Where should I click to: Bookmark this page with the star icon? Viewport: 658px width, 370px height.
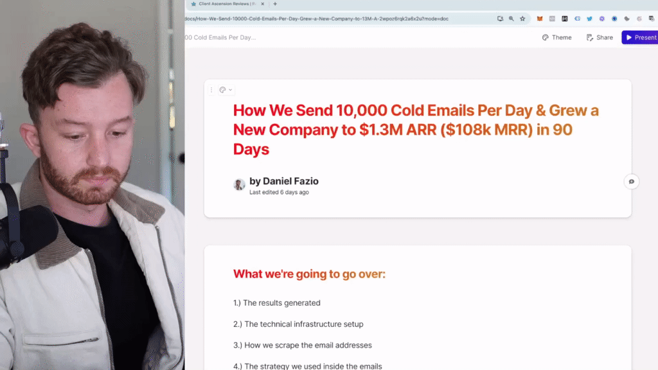point(522,19)
